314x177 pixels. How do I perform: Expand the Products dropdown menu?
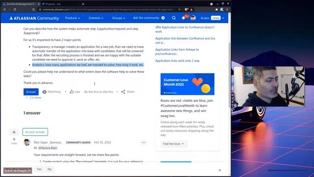(x=72, y=18)
